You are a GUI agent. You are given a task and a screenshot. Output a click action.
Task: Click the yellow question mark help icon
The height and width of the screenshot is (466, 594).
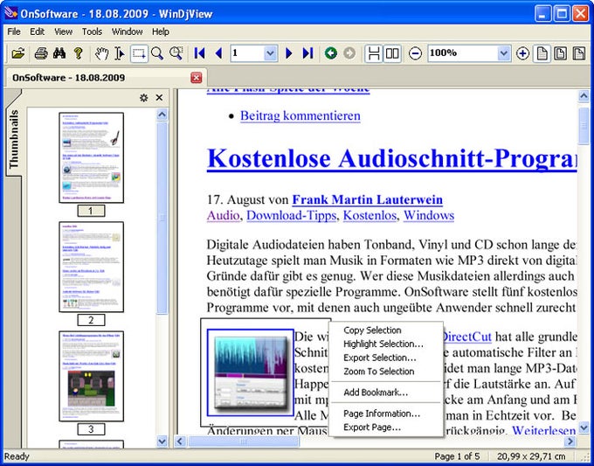(x=78, y=53)
